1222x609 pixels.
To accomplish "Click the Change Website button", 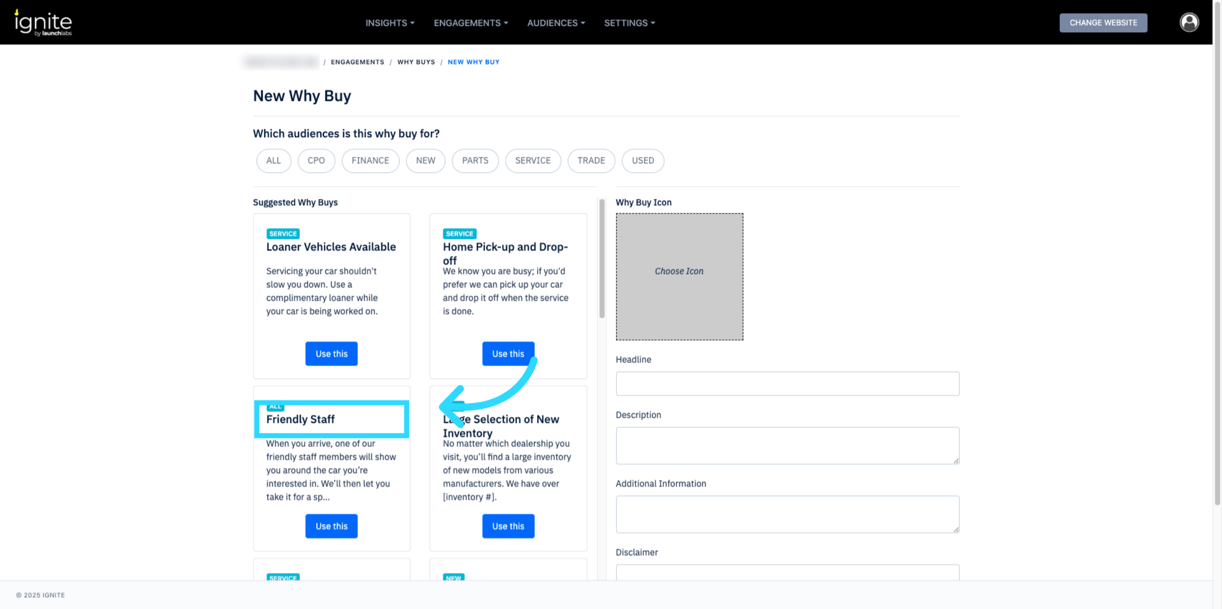I will (1103, 23).
